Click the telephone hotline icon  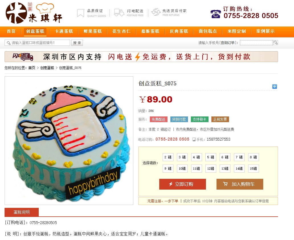click(216, 14)
